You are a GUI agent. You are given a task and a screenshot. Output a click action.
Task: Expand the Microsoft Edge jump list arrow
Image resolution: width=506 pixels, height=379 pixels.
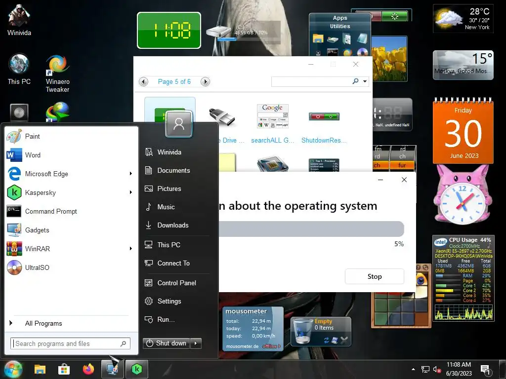coord(130,174)
